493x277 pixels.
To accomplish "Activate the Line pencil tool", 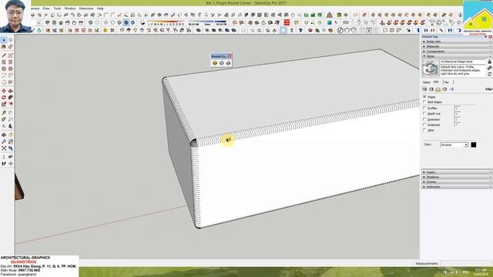I will pos(4,55).
